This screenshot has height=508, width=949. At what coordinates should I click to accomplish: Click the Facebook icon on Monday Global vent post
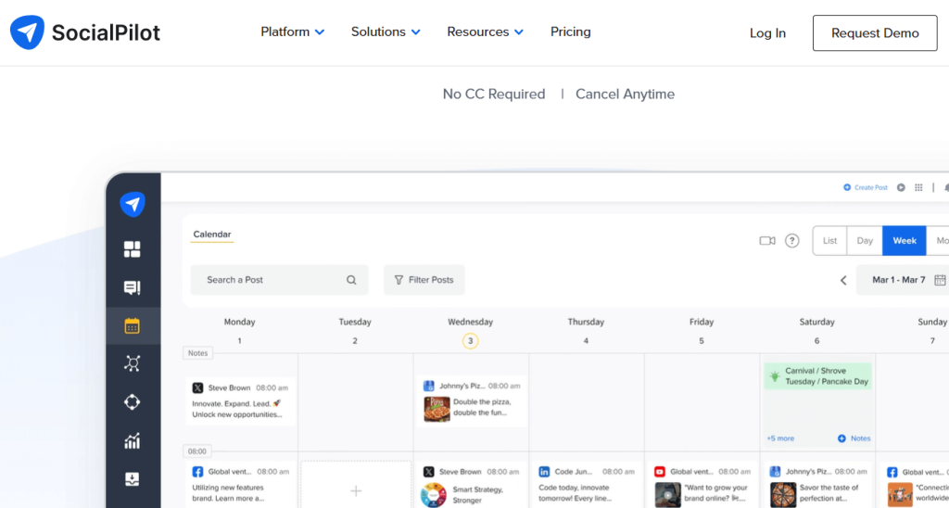pos(198,472)
